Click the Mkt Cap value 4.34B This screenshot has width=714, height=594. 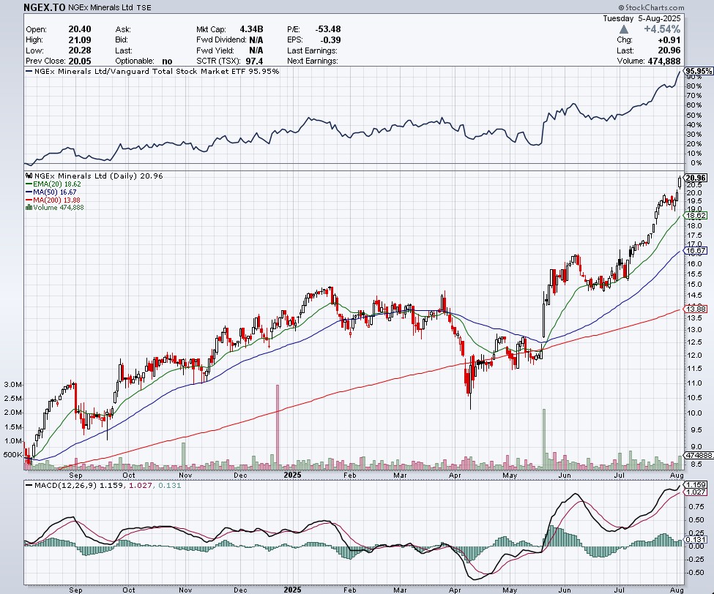click(x=251, y=29)
